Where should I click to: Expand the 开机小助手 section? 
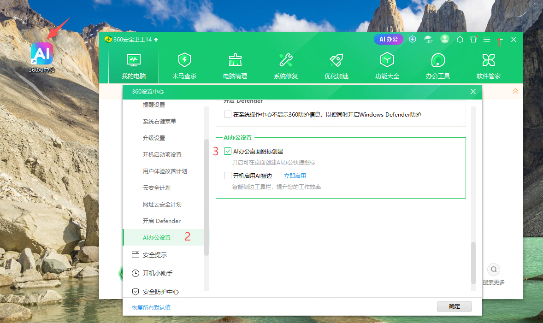(158, 273)
